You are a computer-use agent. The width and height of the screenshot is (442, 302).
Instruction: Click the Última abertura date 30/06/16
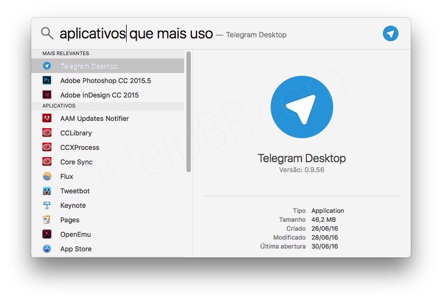[x=324, y=246]
